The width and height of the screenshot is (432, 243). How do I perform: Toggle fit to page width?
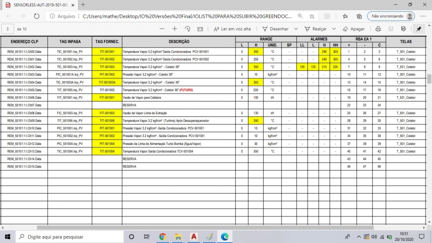click(200, 29)
